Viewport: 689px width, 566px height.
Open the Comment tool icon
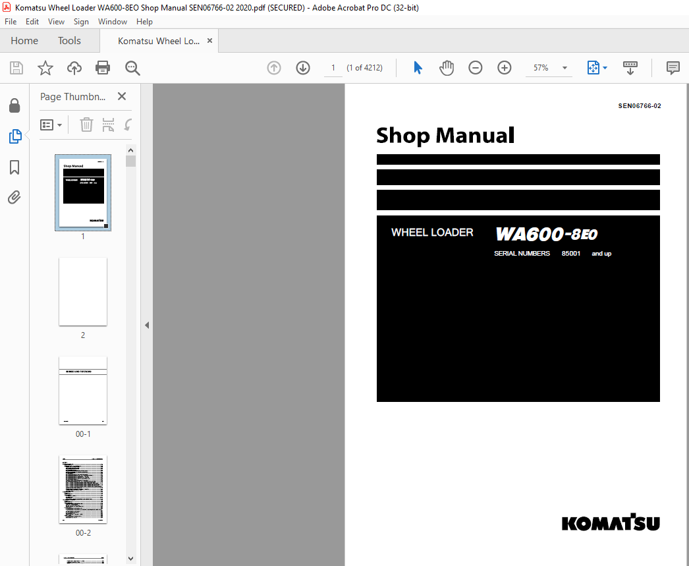point(673,68)
